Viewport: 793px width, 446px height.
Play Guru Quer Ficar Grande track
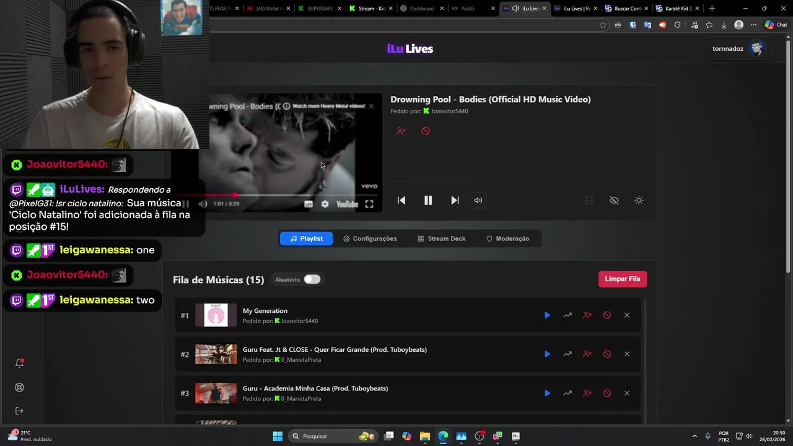[x=547, y=354]
